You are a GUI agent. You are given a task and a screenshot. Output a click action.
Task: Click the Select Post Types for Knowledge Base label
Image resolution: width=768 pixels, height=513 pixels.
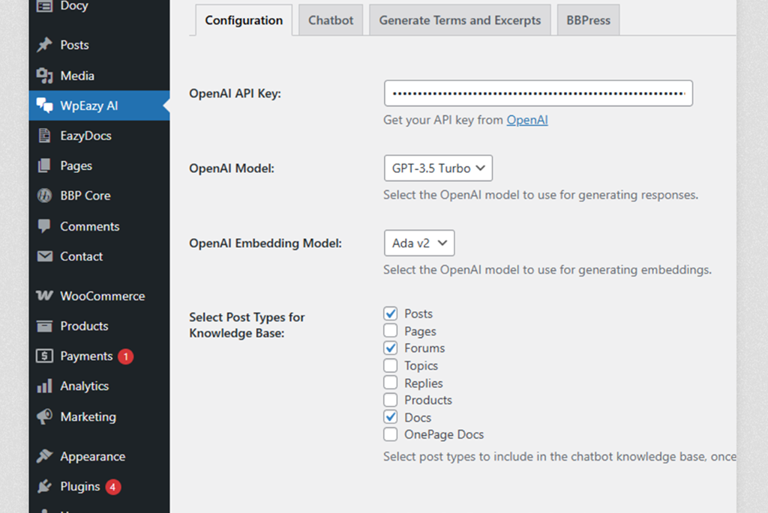[247, 325]
